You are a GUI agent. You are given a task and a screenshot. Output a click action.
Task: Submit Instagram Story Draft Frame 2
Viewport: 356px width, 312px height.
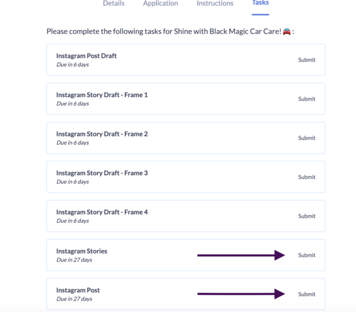307,138
